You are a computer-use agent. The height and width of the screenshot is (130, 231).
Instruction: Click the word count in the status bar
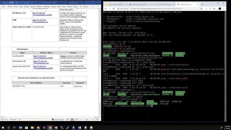click(x=13, y=120)
